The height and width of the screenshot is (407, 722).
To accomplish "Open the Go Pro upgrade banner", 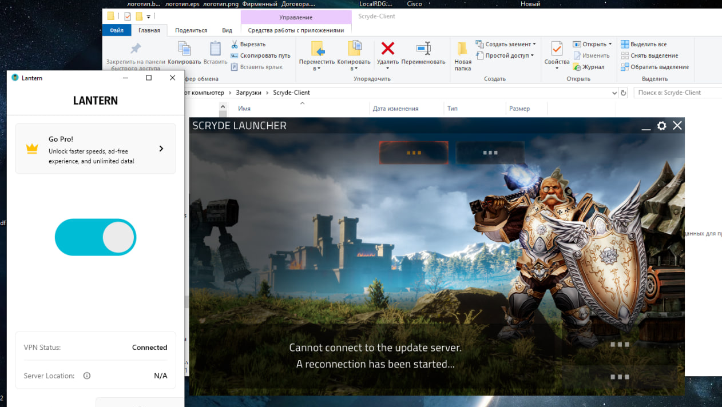I will 96,149.
